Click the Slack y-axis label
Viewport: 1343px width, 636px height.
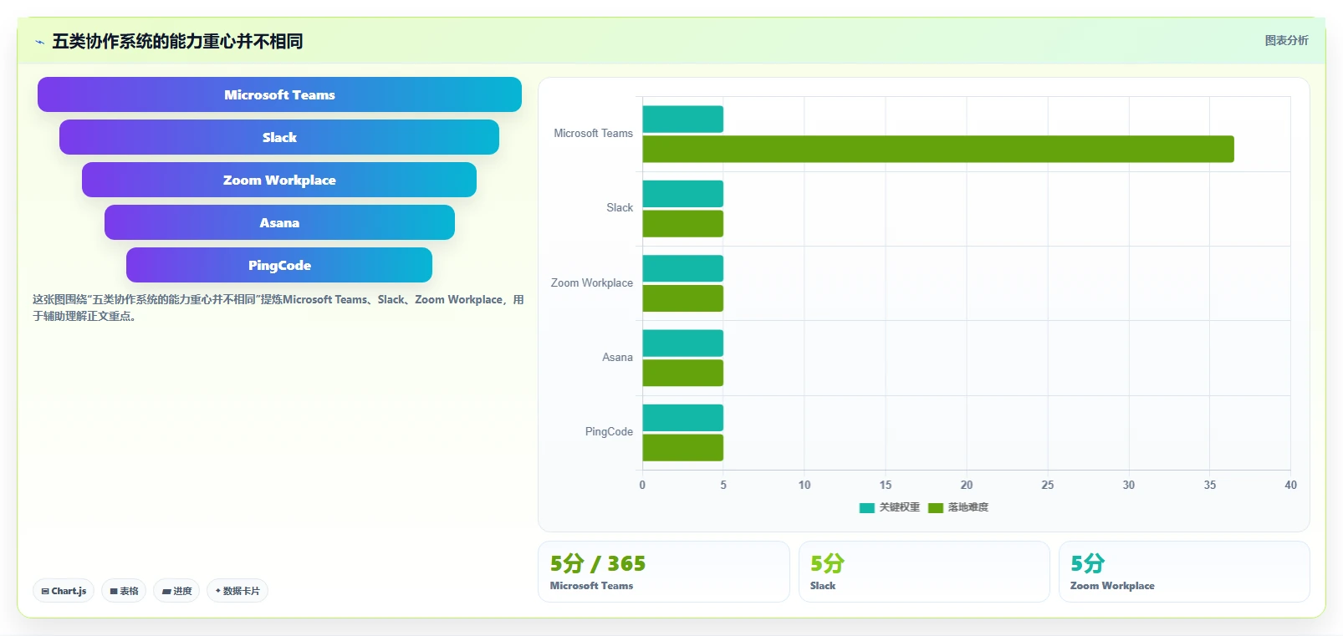tap(620, 208)
